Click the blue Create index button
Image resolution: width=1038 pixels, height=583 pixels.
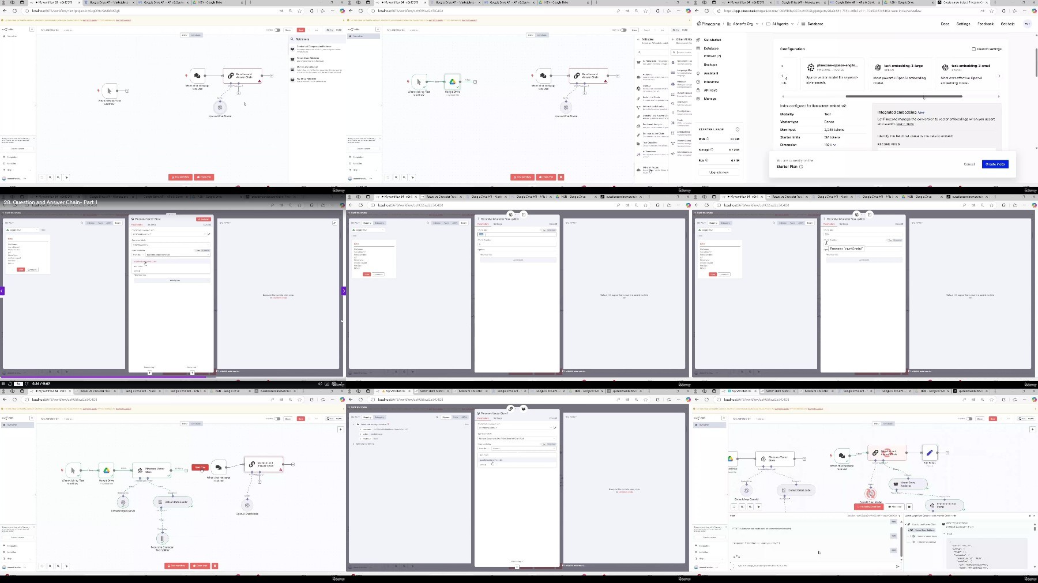click(x=995, y=164)
